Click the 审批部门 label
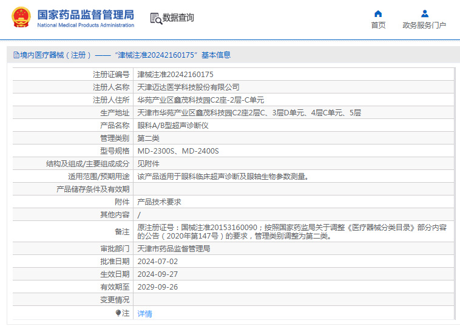460x326 pixels. coord(115,249)
